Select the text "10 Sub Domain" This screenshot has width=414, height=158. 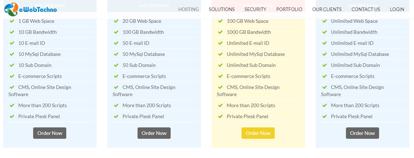point(35,65)
